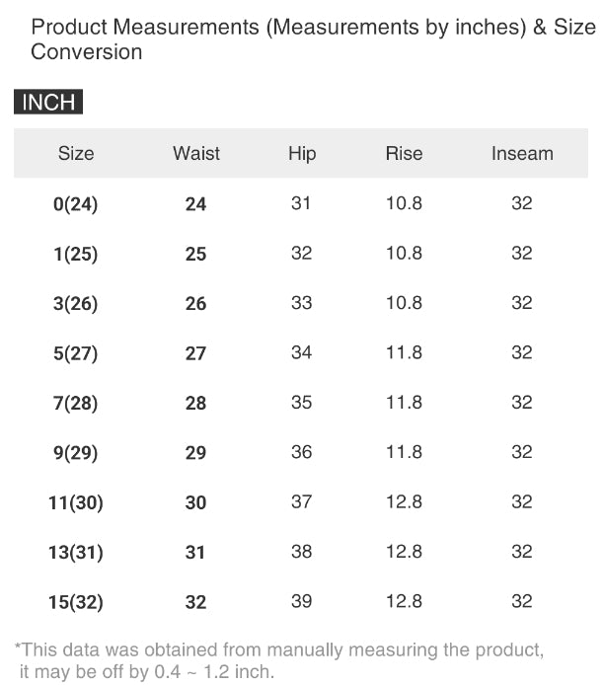Select size 1(25) row label
The width and height of the screenshot is (605, 685).
tap(76, 255)
